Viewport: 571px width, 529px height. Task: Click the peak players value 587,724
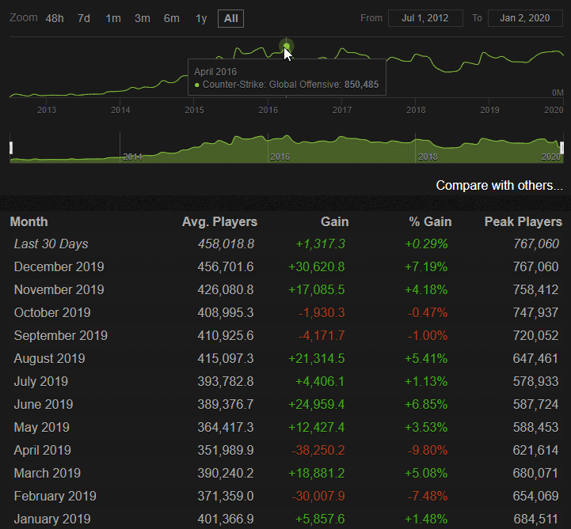point(535,404)
